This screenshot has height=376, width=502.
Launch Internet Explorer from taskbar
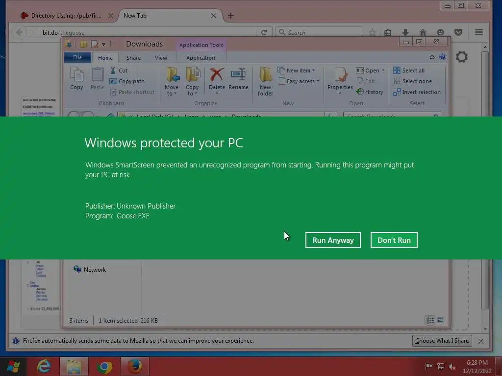point(44,366)
